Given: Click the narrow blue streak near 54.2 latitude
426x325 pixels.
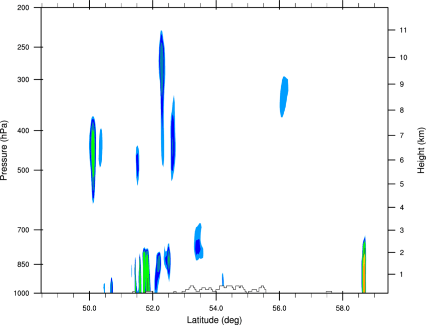Looking at the screenshot, I should pos(223,279).
